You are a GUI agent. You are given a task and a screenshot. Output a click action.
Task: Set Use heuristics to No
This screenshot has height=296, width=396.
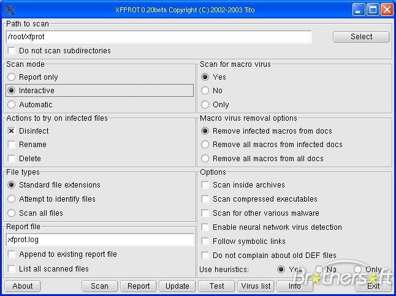pyautogui.click(x=319, y=269)
